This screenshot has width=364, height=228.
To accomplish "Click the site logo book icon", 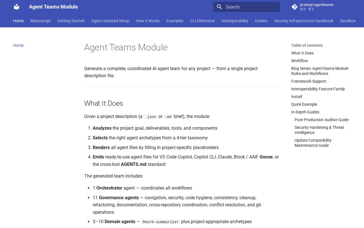I will pos(16,7).
